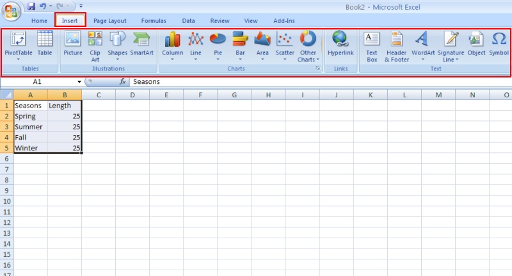
Task: Choose the Pie chart type
Action: pos(218,46)
